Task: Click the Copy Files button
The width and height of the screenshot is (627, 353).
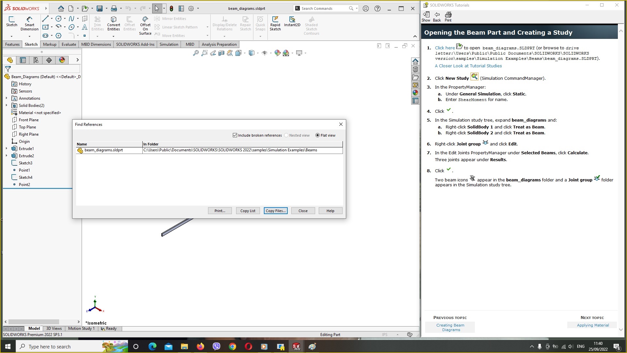Action: coord(276,211)
